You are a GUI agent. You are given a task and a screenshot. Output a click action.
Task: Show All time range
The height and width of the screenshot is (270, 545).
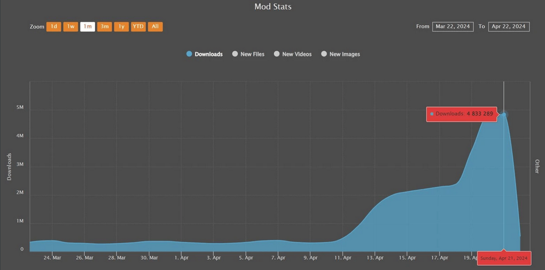pyautogui.click(x=155, y=27)
